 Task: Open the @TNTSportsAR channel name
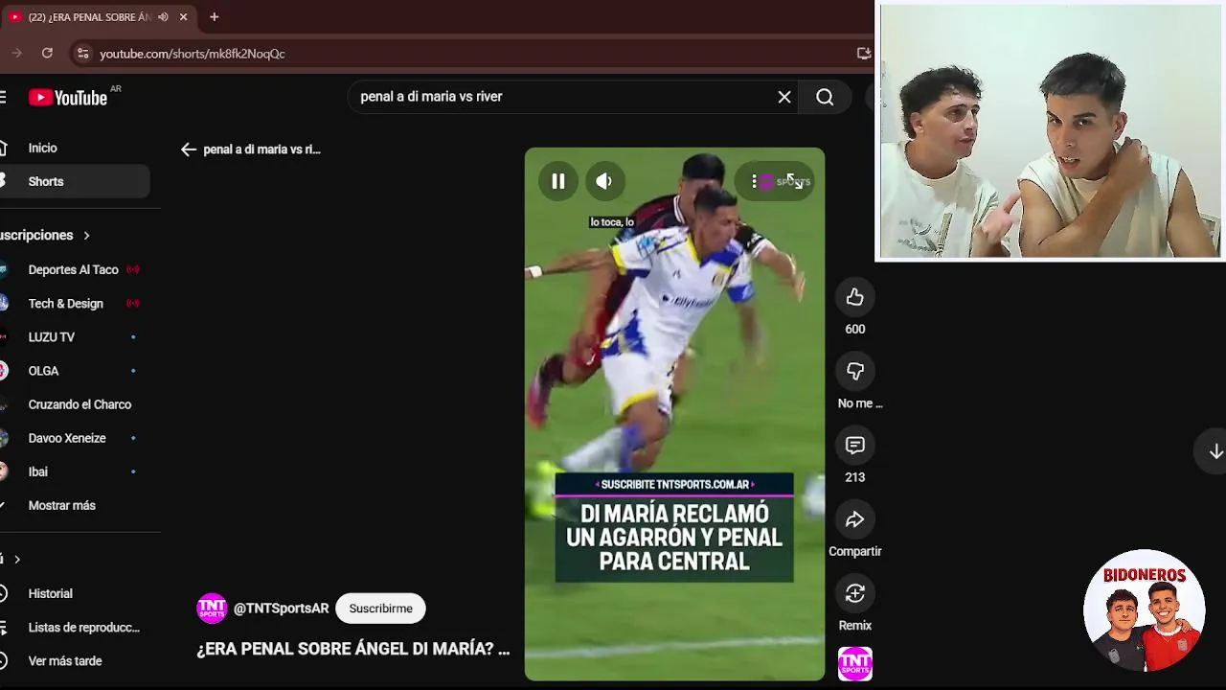coord(281,609)
